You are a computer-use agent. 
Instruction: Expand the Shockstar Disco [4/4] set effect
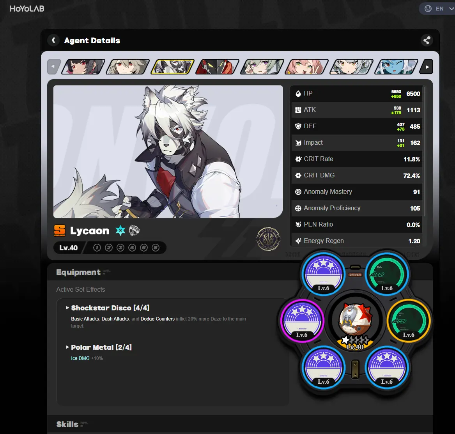[x=108, y=308]
